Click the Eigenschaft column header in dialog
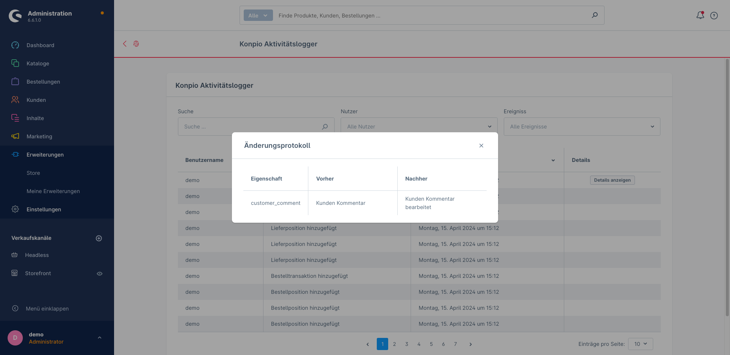 (267, 179)
